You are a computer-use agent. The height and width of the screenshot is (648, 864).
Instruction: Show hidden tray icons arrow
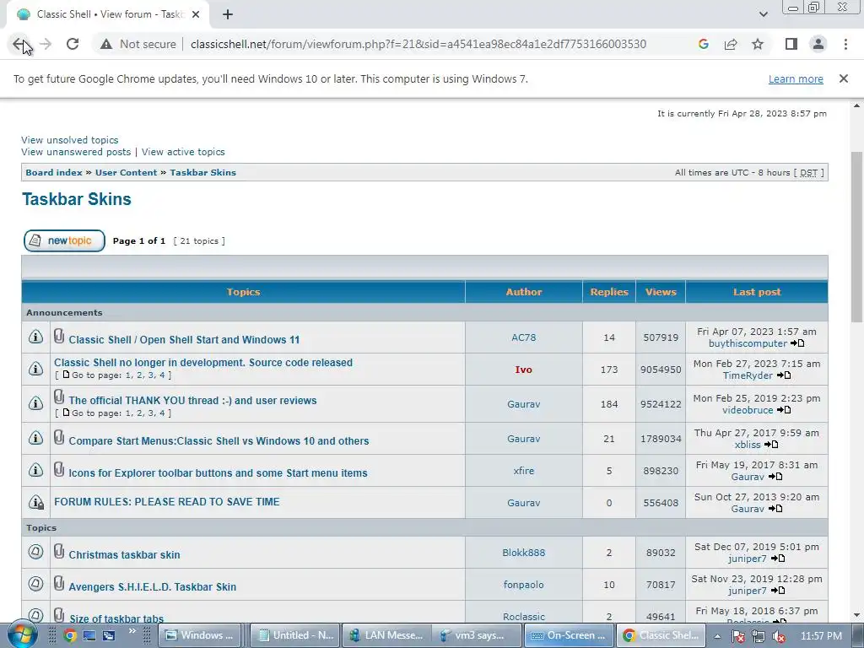point(717,636)
